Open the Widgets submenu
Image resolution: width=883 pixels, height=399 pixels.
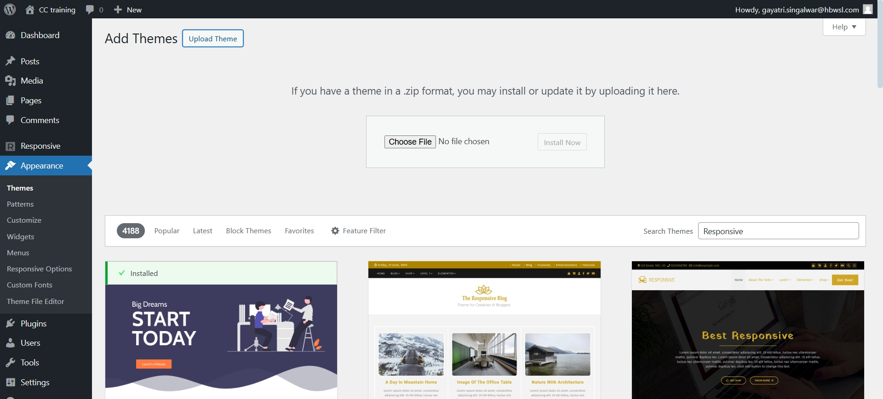[21, 236]
